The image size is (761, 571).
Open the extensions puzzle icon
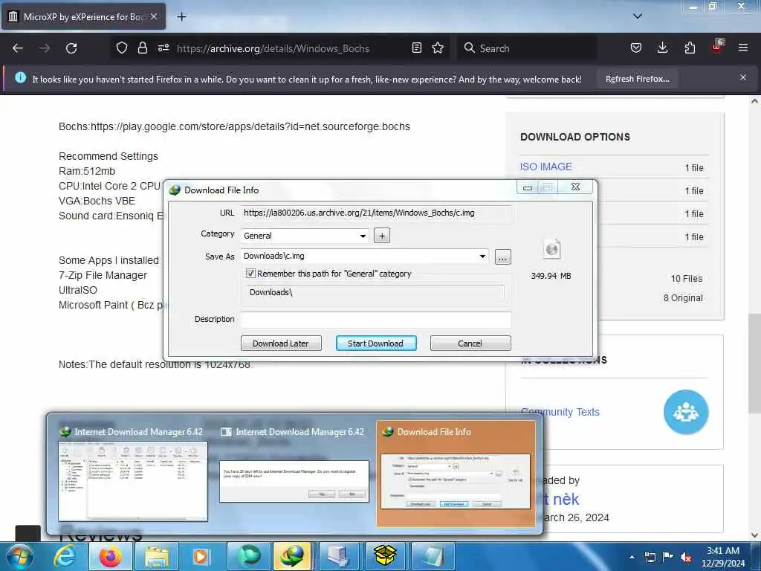690,48
